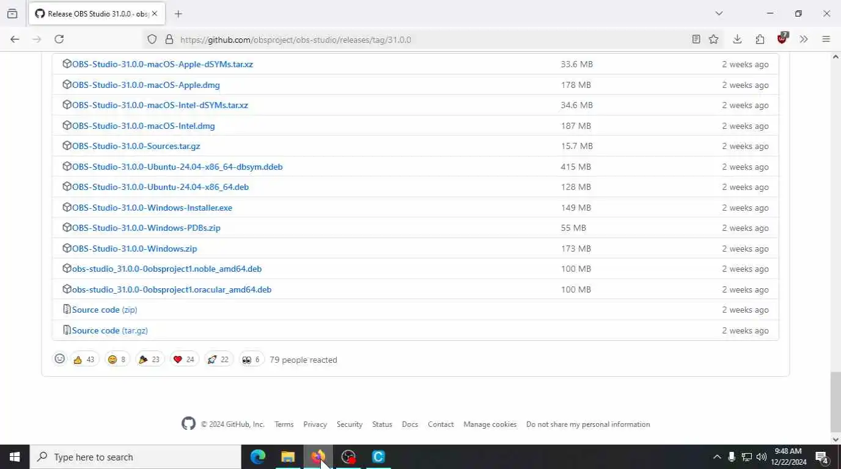Click Do not share my personal information
Viewport: 841px width, 469px height.
[588, 424]
